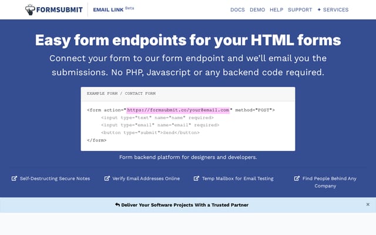Click the reply arrow icon in banner
The width and height of the screenshot is (376, 235).
117,205
